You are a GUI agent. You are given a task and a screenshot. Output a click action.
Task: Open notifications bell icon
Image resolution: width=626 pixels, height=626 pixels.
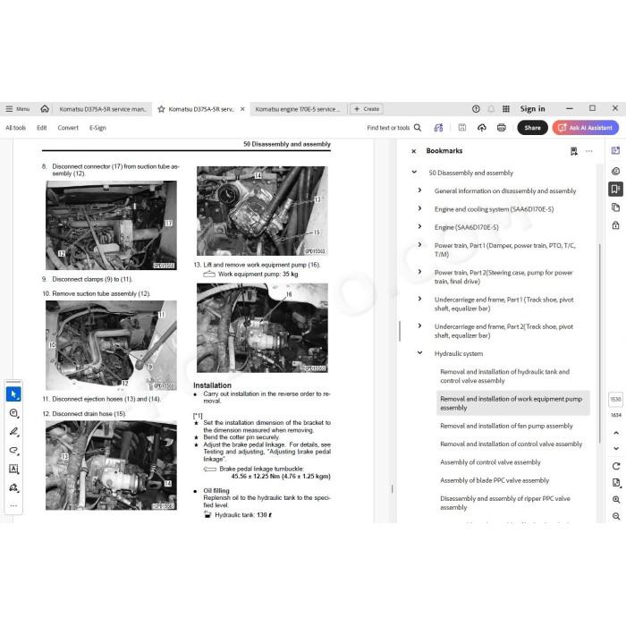pyautogui.click(x=491, y=108)
